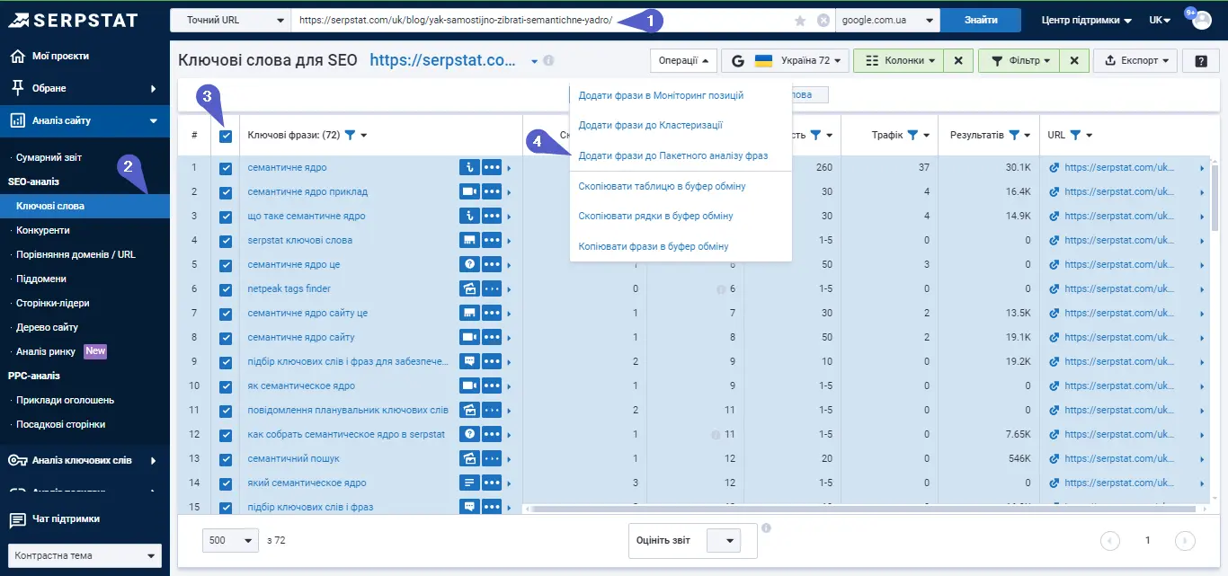Open the help question mark button
The width and height of the screenshot is (1228, 576).
(1201, 60)
